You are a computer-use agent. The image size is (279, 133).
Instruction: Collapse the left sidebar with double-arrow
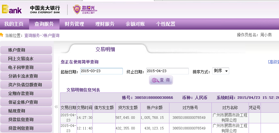(56, 107)
